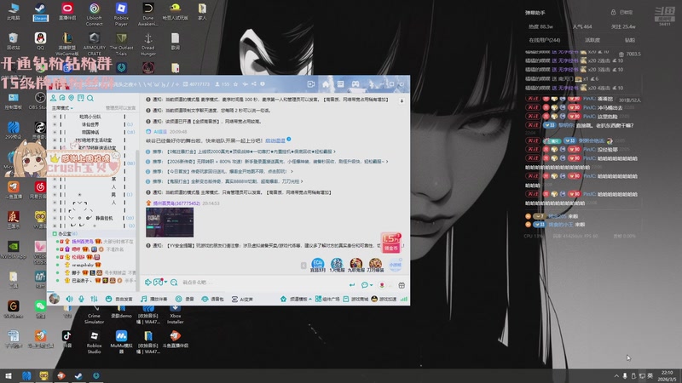The image size is (682, 383).
Task: Open the video camera icon in the YY title bar
Action: click(311, 84)
